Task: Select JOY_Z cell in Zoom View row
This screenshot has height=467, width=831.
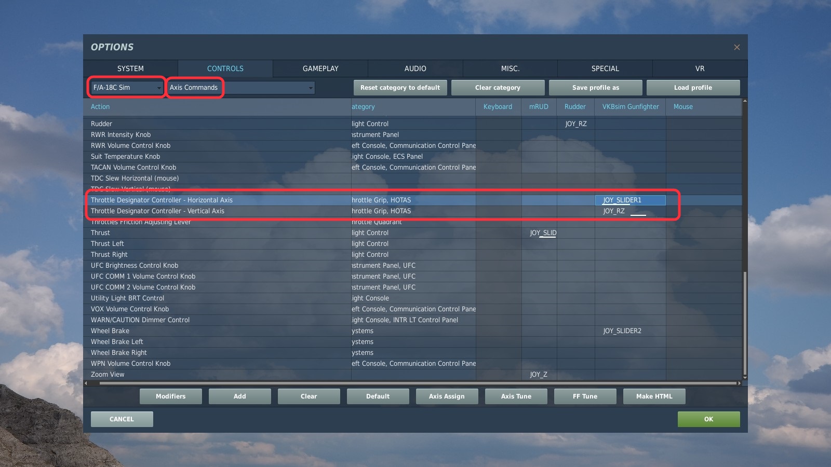Action: pyautogui.click(x=539, y=375)
